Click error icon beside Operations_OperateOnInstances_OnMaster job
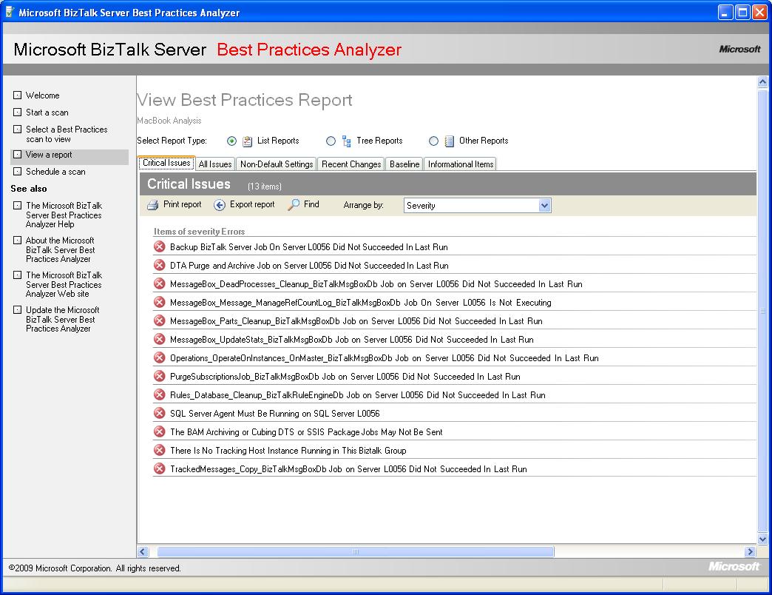The width and height of the screenshot is (772, 595). [160, 357]
